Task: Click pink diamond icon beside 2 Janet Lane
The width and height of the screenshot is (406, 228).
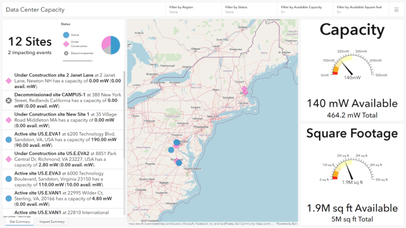Action: [9, 81]
